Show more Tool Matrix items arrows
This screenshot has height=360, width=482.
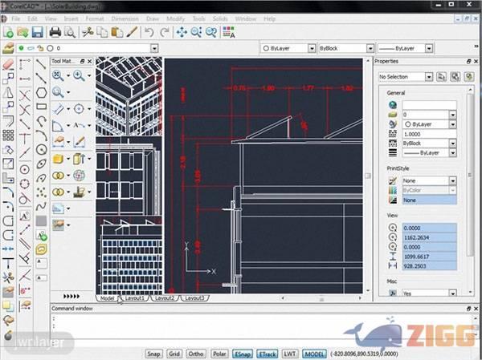click(x=71, y=296)
